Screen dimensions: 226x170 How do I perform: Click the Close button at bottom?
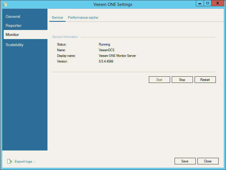pyautogui.click(x=208, y=161)
